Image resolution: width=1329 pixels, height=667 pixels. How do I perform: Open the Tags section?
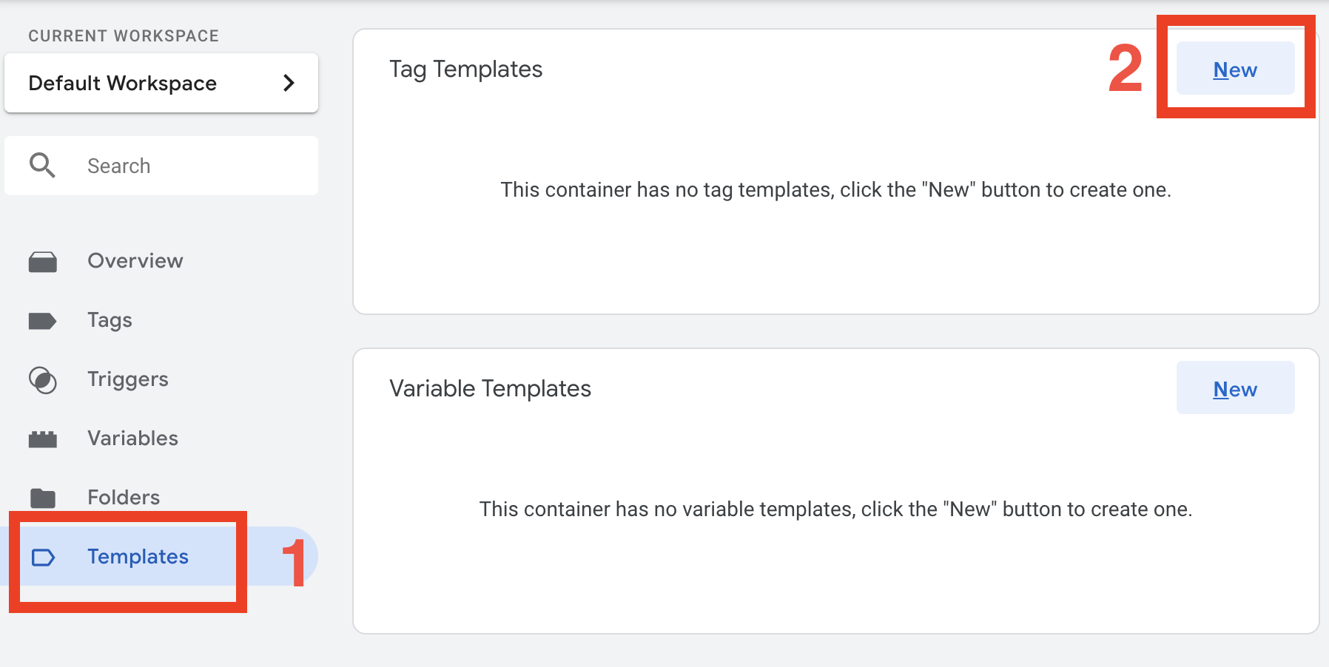tap(110, 320)
